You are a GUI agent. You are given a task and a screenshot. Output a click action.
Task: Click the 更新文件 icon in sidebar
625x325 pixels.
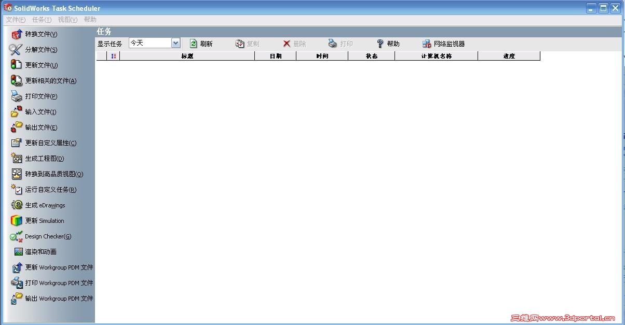[17, 65]
